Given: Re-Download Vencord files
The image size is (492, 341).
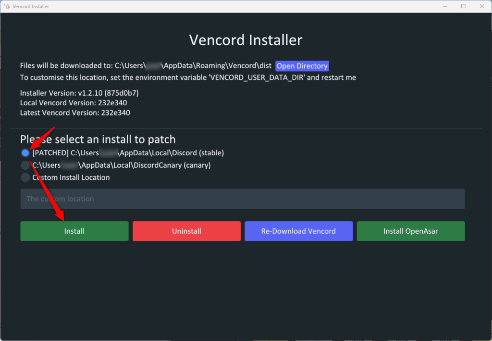Looking at the screenshot, I should pos(298,231).
